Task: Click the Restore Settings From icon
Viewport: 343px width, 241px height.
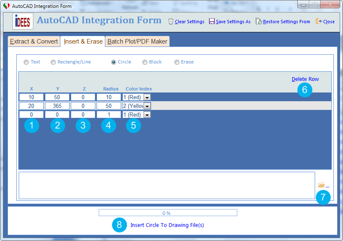Action: pos(259,21)
